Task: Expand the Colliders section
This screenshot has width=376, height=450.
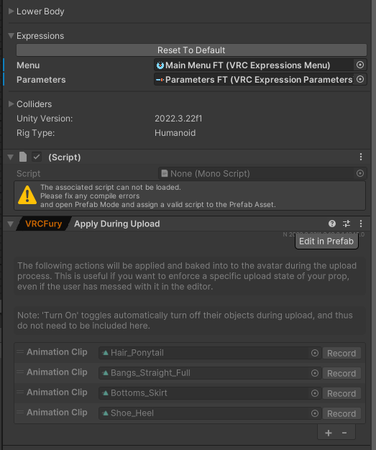Action: pos(12,104)
